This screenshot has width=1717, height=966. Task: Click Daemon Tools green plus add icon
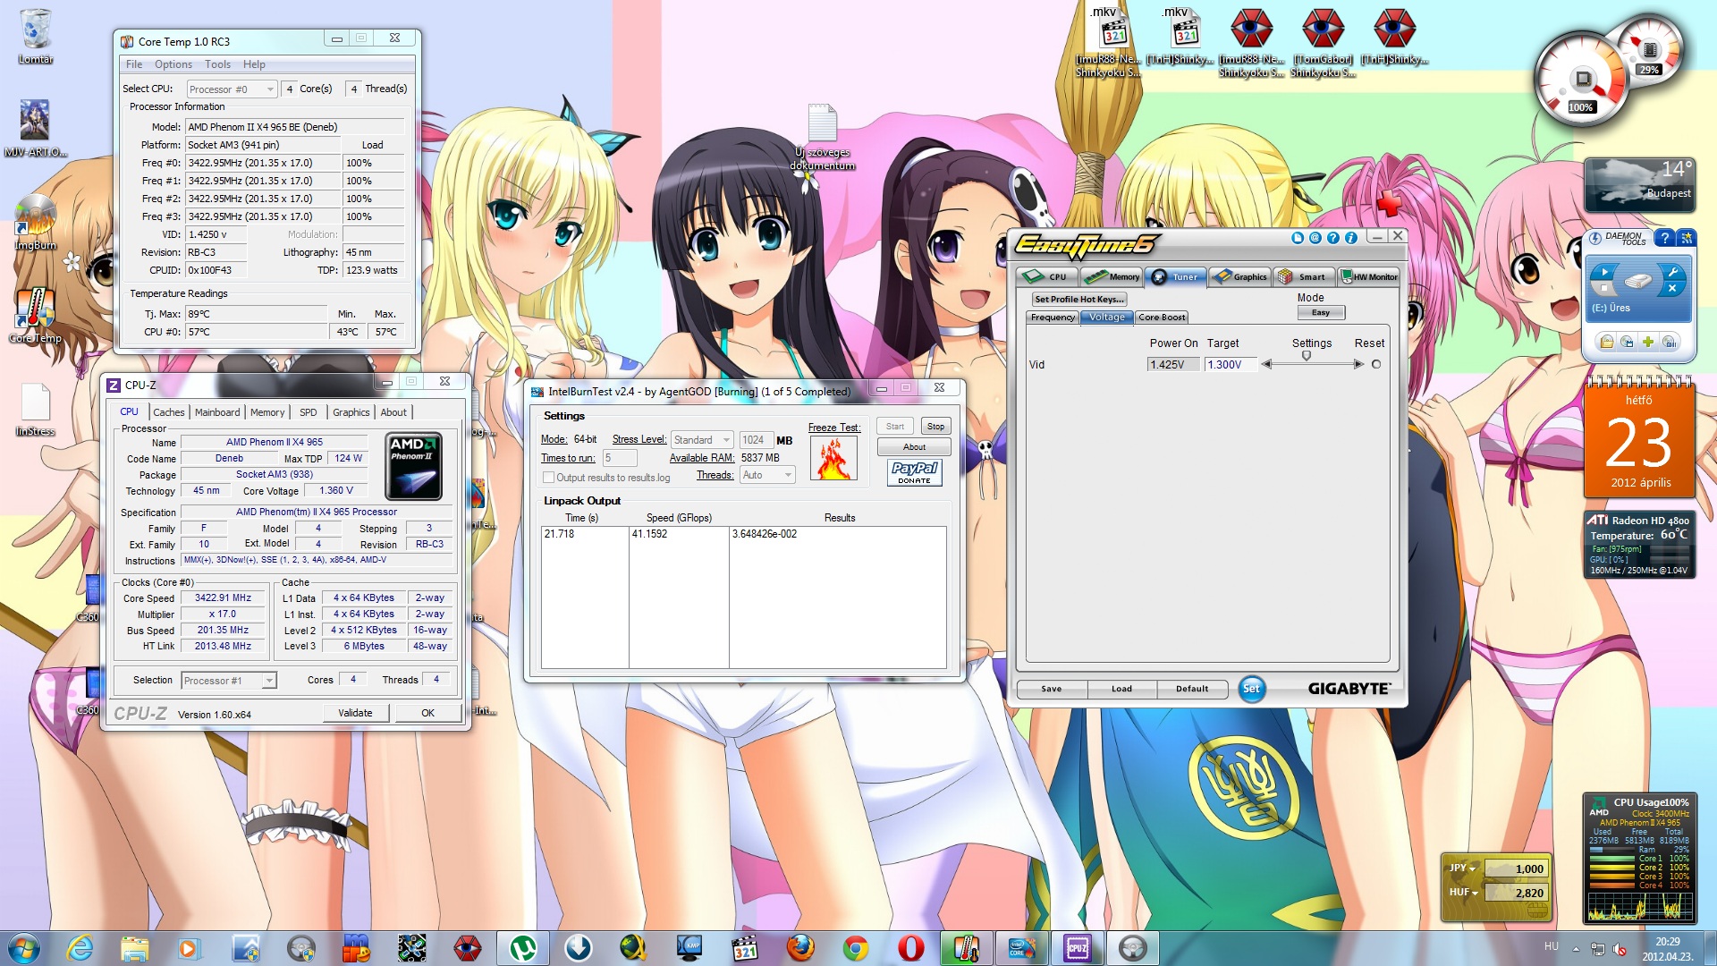[1648, 342]
